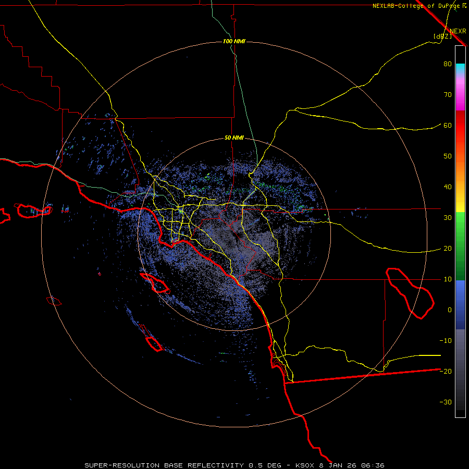Click the blue band of the color scale
Viewport: 469px width, 469px height.
pos(460,305)
